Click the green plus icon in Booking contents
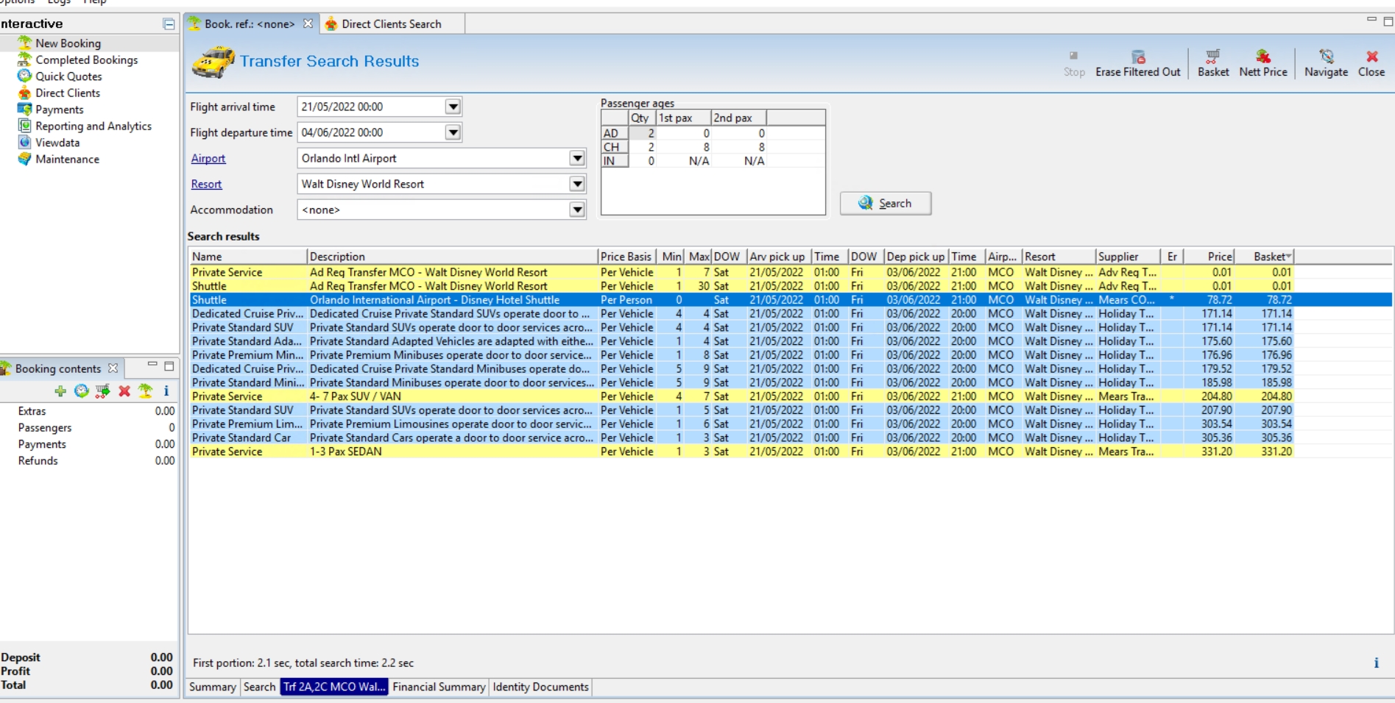1395x703 pixels. 60,391
